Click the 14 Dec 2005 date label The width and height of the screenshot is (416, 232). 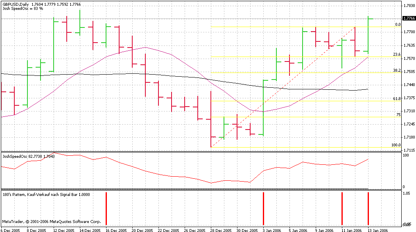pos(90,230)
